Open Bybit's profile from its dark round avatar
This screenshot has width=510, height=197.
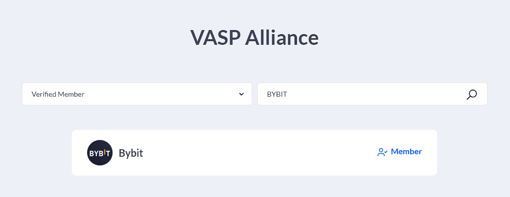coord(100,153)
